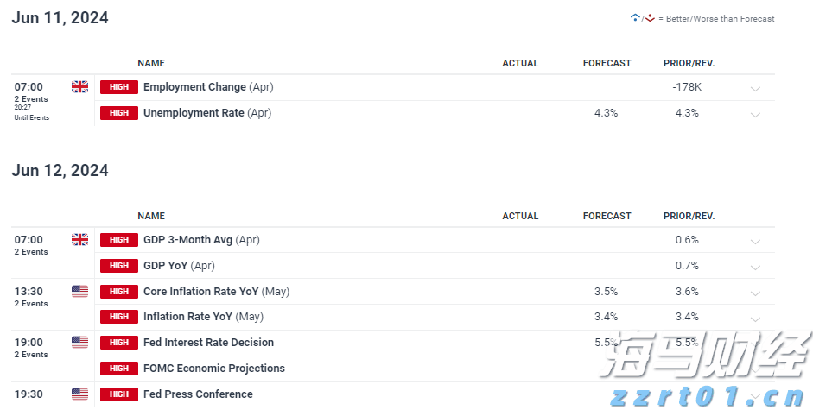Click the US flag beside Core Inflation Rate
Image resolution: width=813 pixels, height=410 pixels.
[79, 291]
